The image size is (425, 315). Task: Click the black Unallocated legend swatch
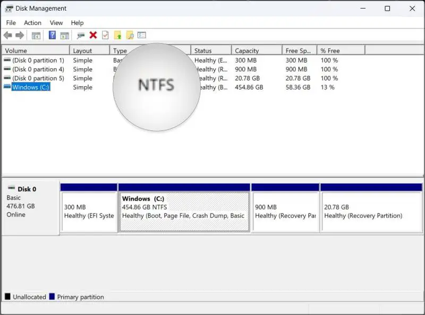click(x=7, y=296)
